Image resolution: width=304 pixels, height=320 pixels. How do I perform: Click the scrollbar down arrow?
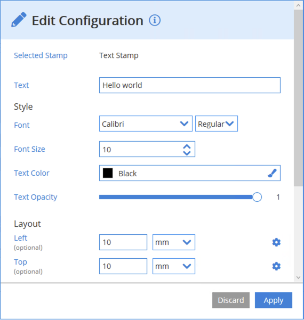pos(298,277)
